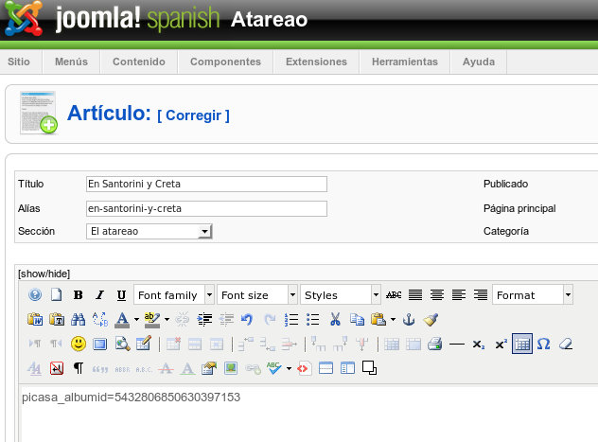The width and height of the screenshot is (598, 442).
Task: Insert an anchor
Action: (x=409, y=319)
